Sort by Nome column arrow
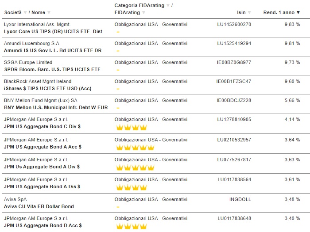Viewport: 310px width, 232px height. [49, 13]
